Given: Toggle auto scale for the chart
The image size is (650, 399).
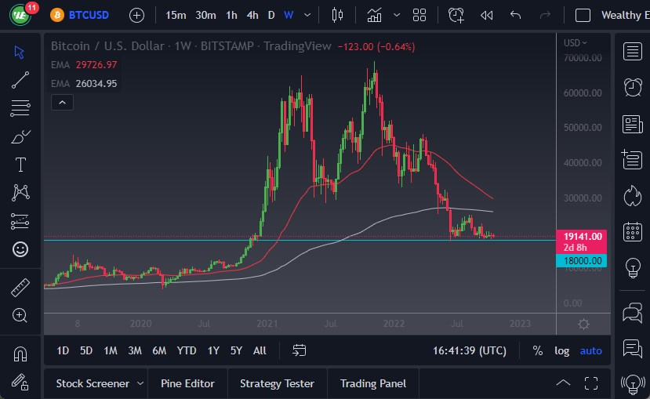Looking at the screenshot, I should [x=590, y=350].
